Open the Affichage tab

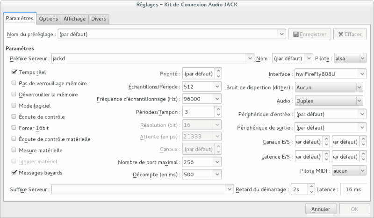click(74, 19)
